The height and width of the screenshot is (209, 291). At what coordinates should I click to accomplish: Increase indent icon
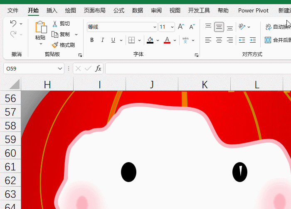point(253,40)
